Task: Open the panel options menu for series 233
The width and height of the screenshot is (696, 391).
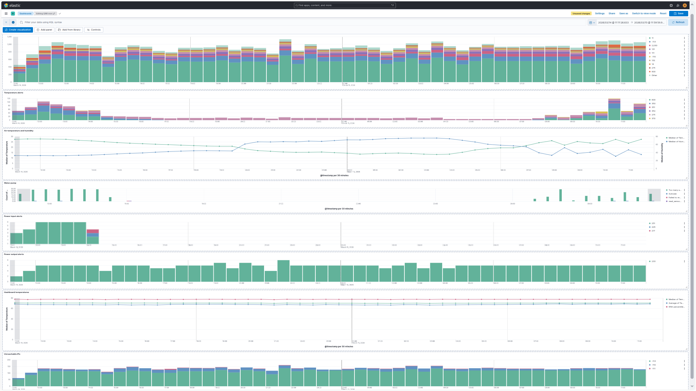Action: [x=684, y=261]
